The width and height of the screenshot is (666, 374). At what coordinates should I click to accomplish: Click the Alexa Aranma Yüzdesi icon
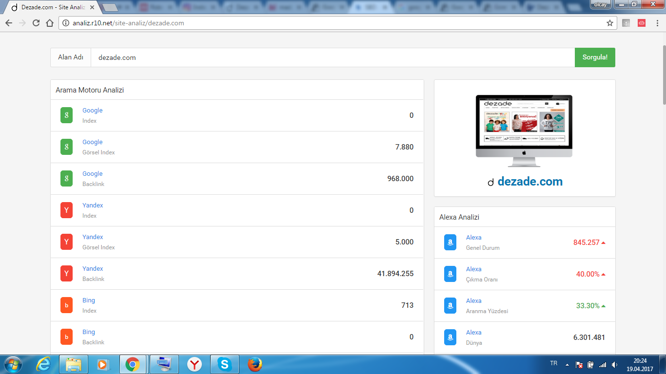pos(450,306)
